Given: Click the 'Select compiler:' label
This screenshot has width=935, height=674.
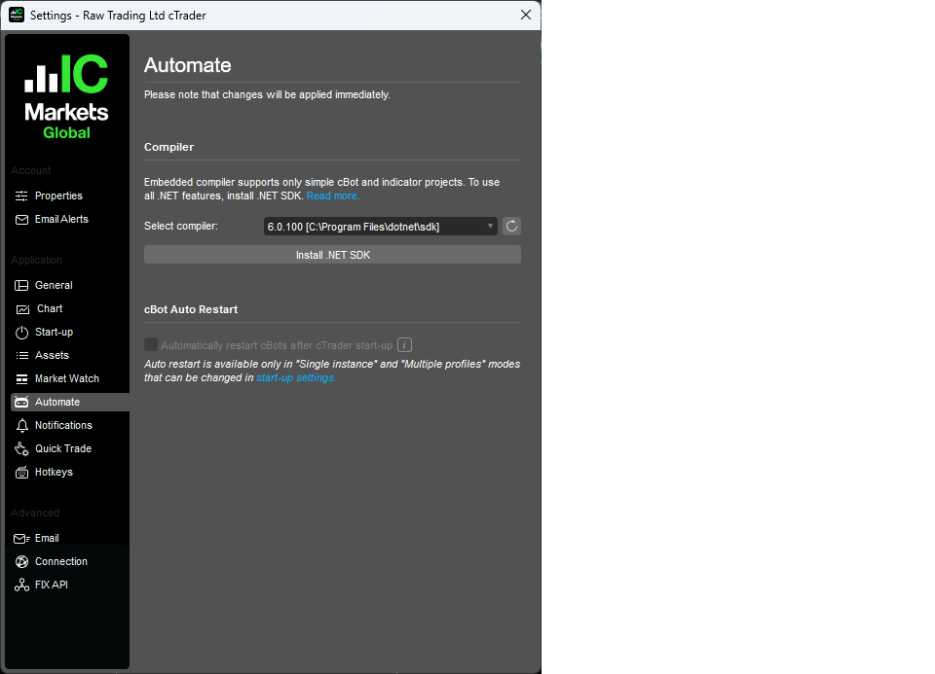Looking at the screenshot, I should (181, 227).
